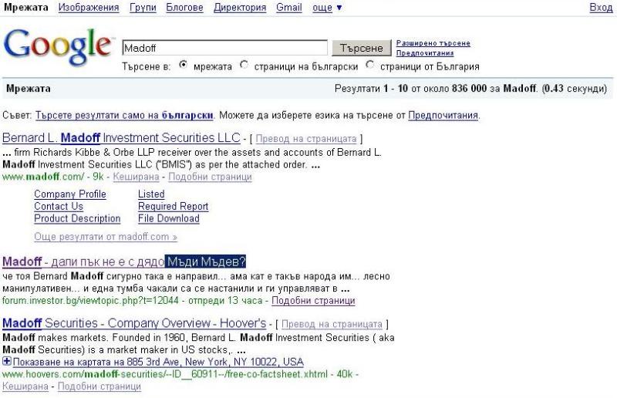Expand the map plus icon for 885 3rd Ave
Screen dimensions: 617x398
pyautogui.click(x=7, y=362)
